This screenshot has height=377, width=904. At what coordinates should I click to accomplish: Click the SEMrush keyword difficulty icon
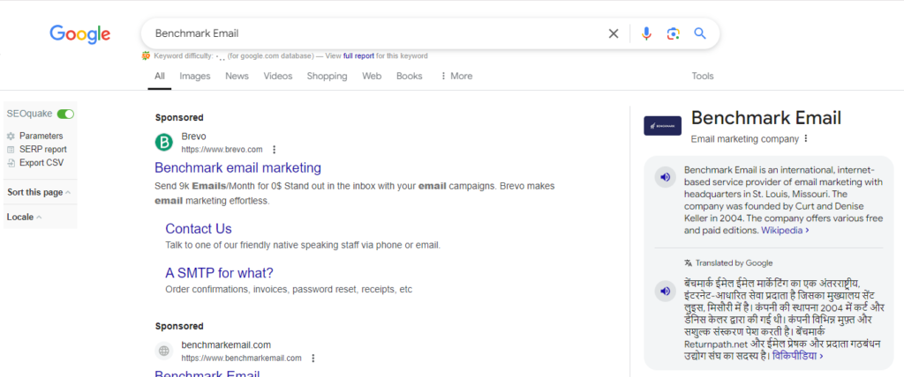coord(146,55)
